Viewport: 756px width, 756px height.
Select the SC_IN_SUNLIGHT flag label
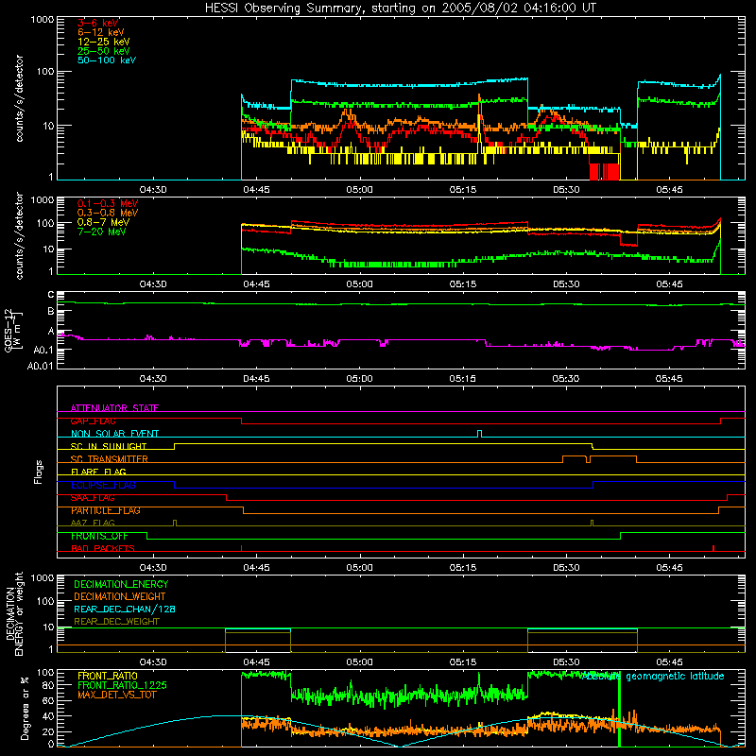tap(109, 446)
